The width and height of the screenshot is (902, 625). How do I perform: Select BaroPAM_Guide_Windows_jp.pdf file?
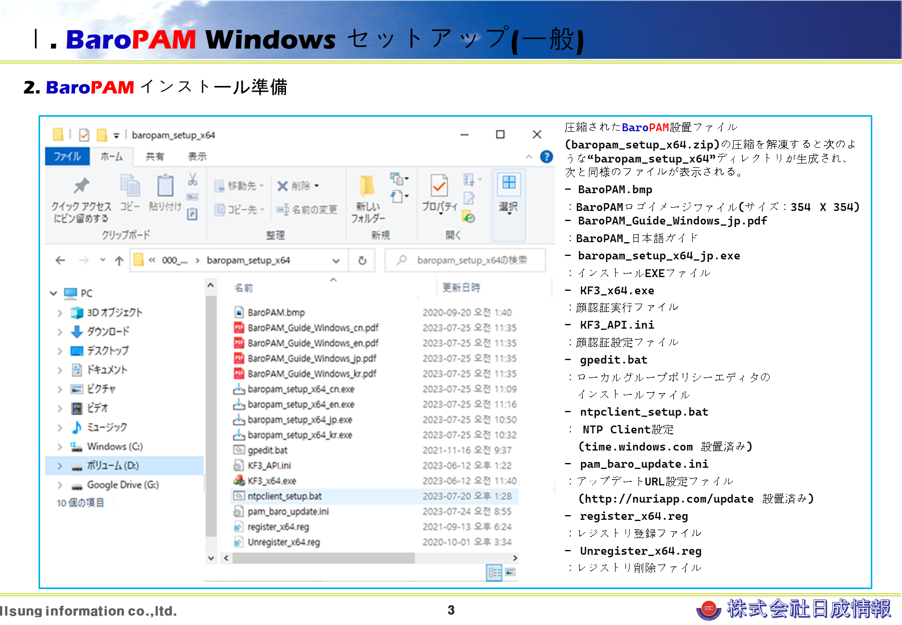(x=312, y=358)
